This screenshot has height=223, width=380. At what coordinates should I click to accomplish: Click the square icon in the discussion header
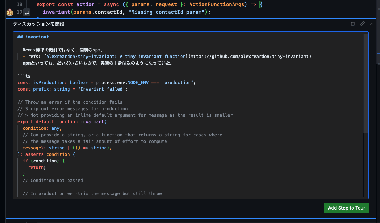click(x=352, y=24)
